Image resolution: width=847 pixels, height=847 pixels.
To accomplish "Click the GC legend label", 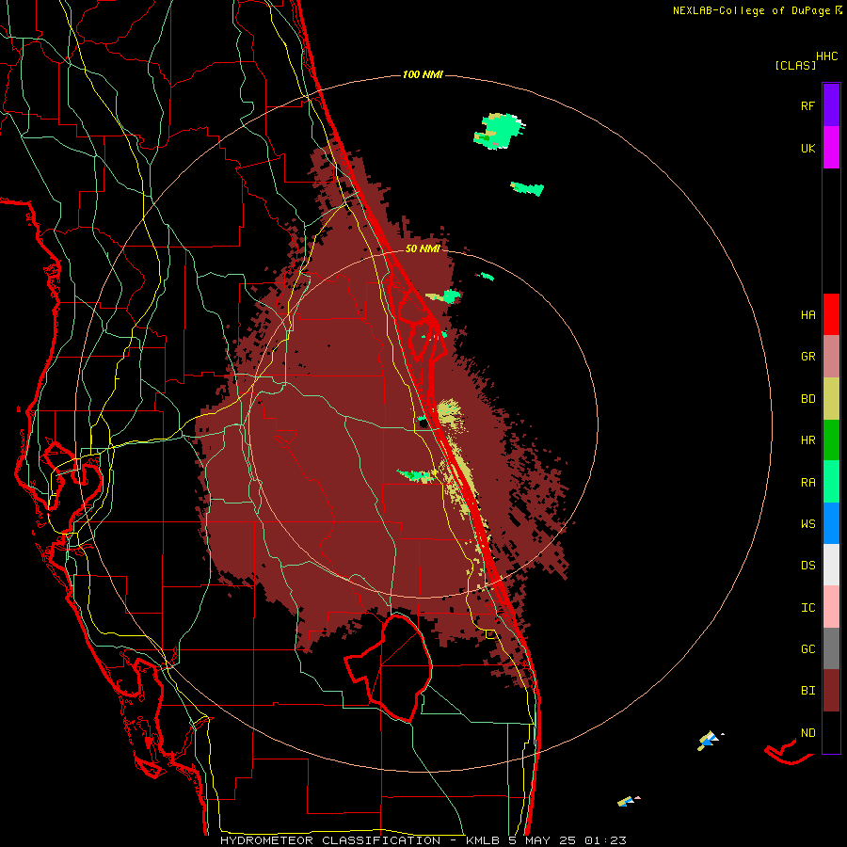I will click(807, 649).
